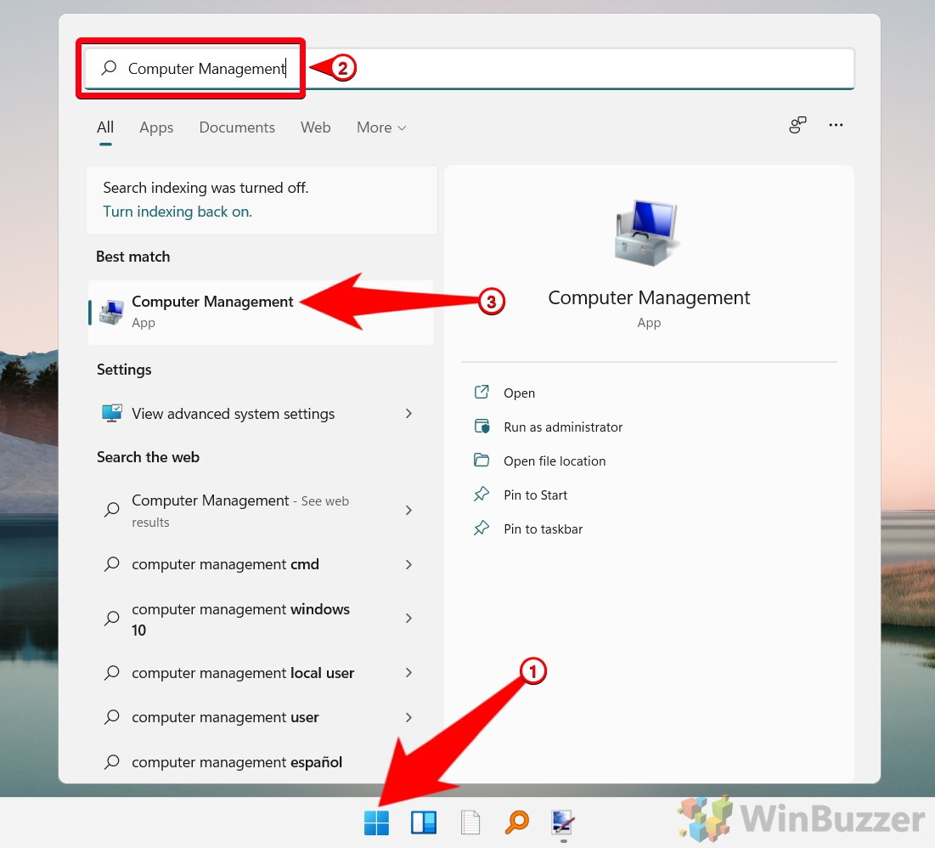Open the three-dot options menu
The image size is (935, 848).
(836, 125)
